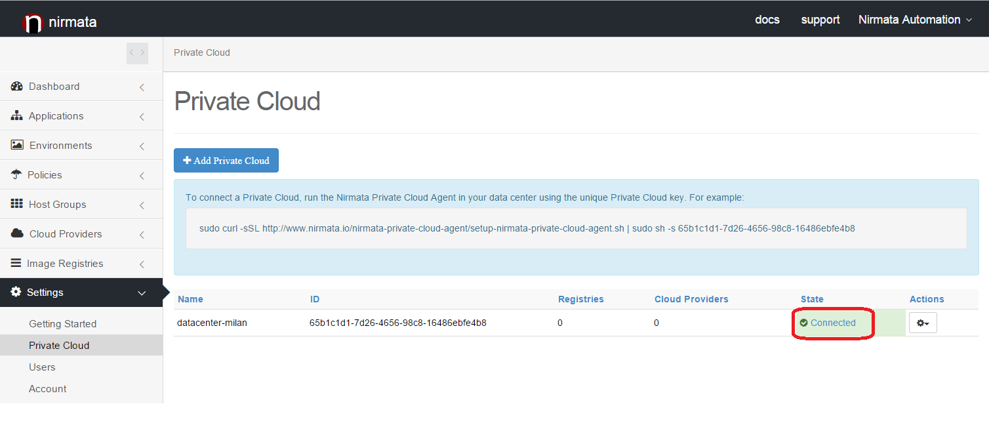The image size is (989, 425).
Task: Click the Policies menu label
Action: pos(45,175)
